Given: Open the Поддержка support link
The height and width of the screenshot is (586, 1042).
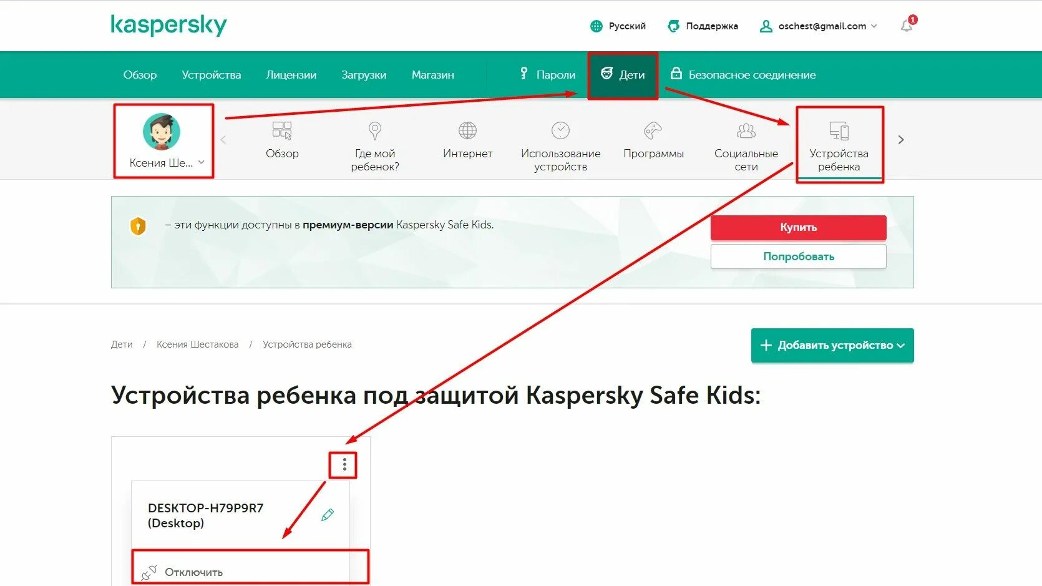Looking at the screenshot, I should 703,26.
